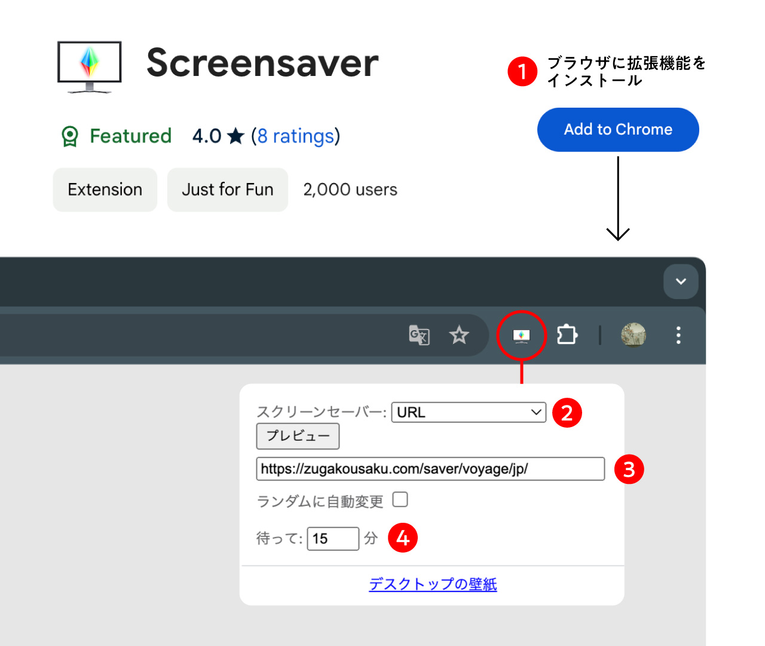Viewport: 765px width, 646px height.
Task: Open the profile avatar menu
Action: click(x=634, y=335)
